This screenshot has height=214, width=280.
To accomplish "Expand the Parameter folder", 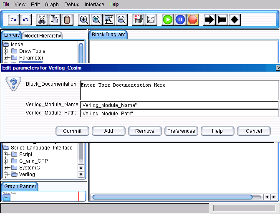I will click(5, 57).
